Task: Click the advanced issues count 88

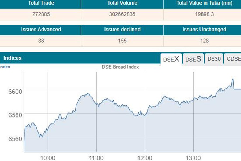Action: pyautogui.click(x=41, y=41)
